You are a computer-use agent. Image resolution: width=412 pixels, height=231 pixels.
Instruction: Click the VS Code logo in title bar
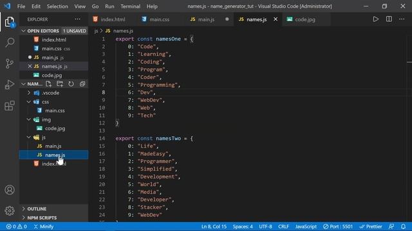pos(7,6)
